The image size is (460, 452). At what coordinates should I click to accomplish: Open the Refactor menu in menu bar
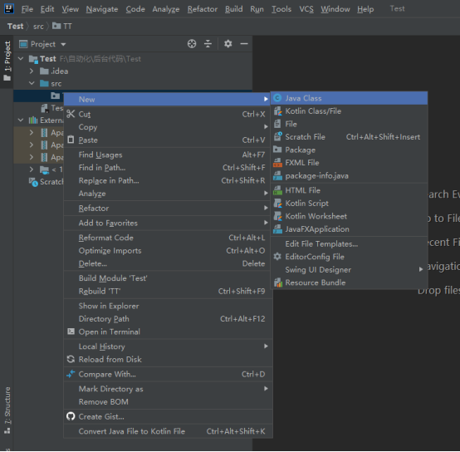coord(203,9)
